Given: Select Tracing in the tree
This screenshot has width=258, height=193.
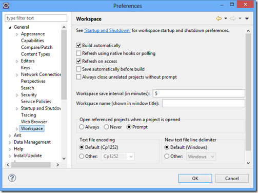Looking at the screenshot, I should click(x=28, y=115).
